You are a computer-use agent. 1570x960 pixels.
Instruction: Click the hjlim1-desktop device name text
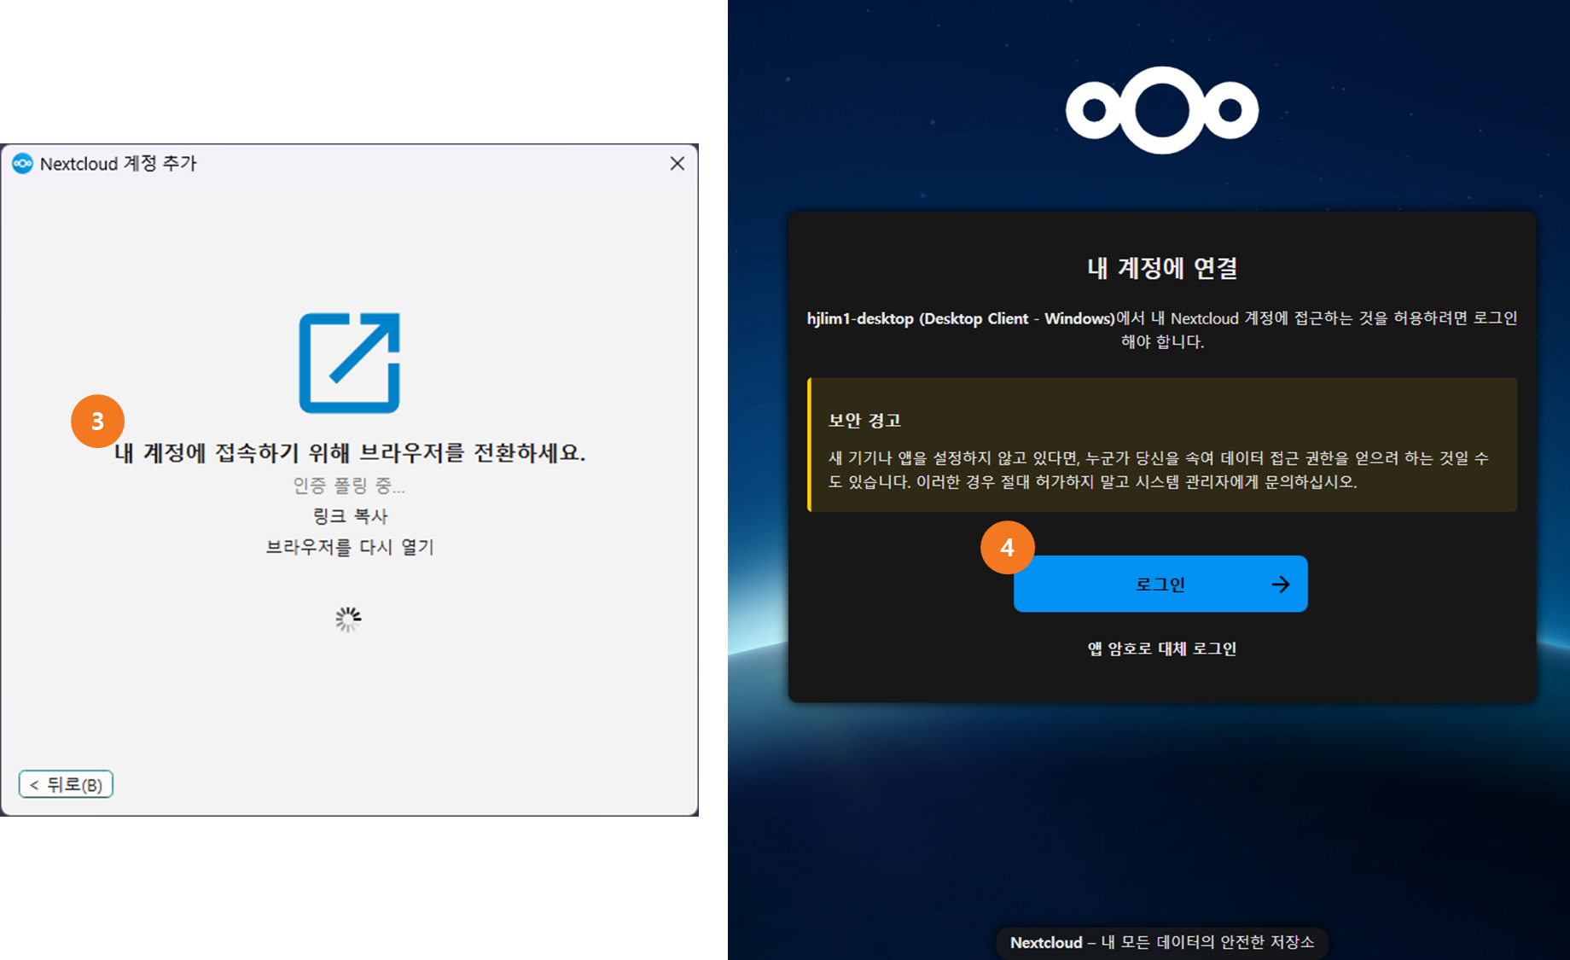[x=860, y=318]
